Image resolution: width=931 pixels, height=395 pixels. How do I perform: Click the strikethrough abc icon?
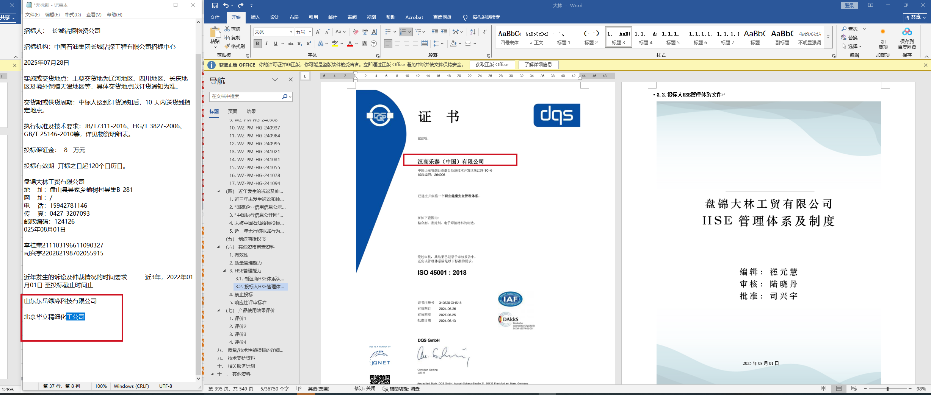290,44
